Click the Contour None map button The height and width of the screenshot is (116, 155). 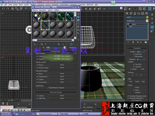pos(62,96)
